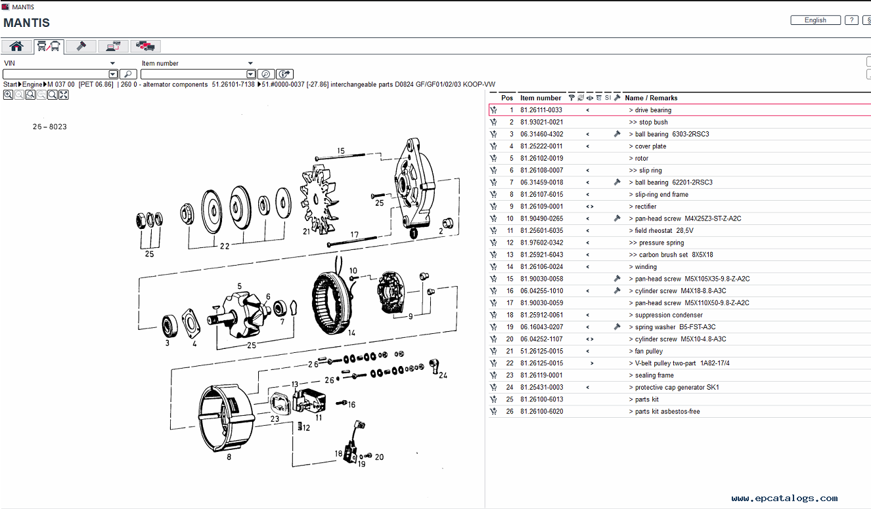Screen dimensions: 871x509
Task: Sort by Name / Remarks column header
Action: 651,98
